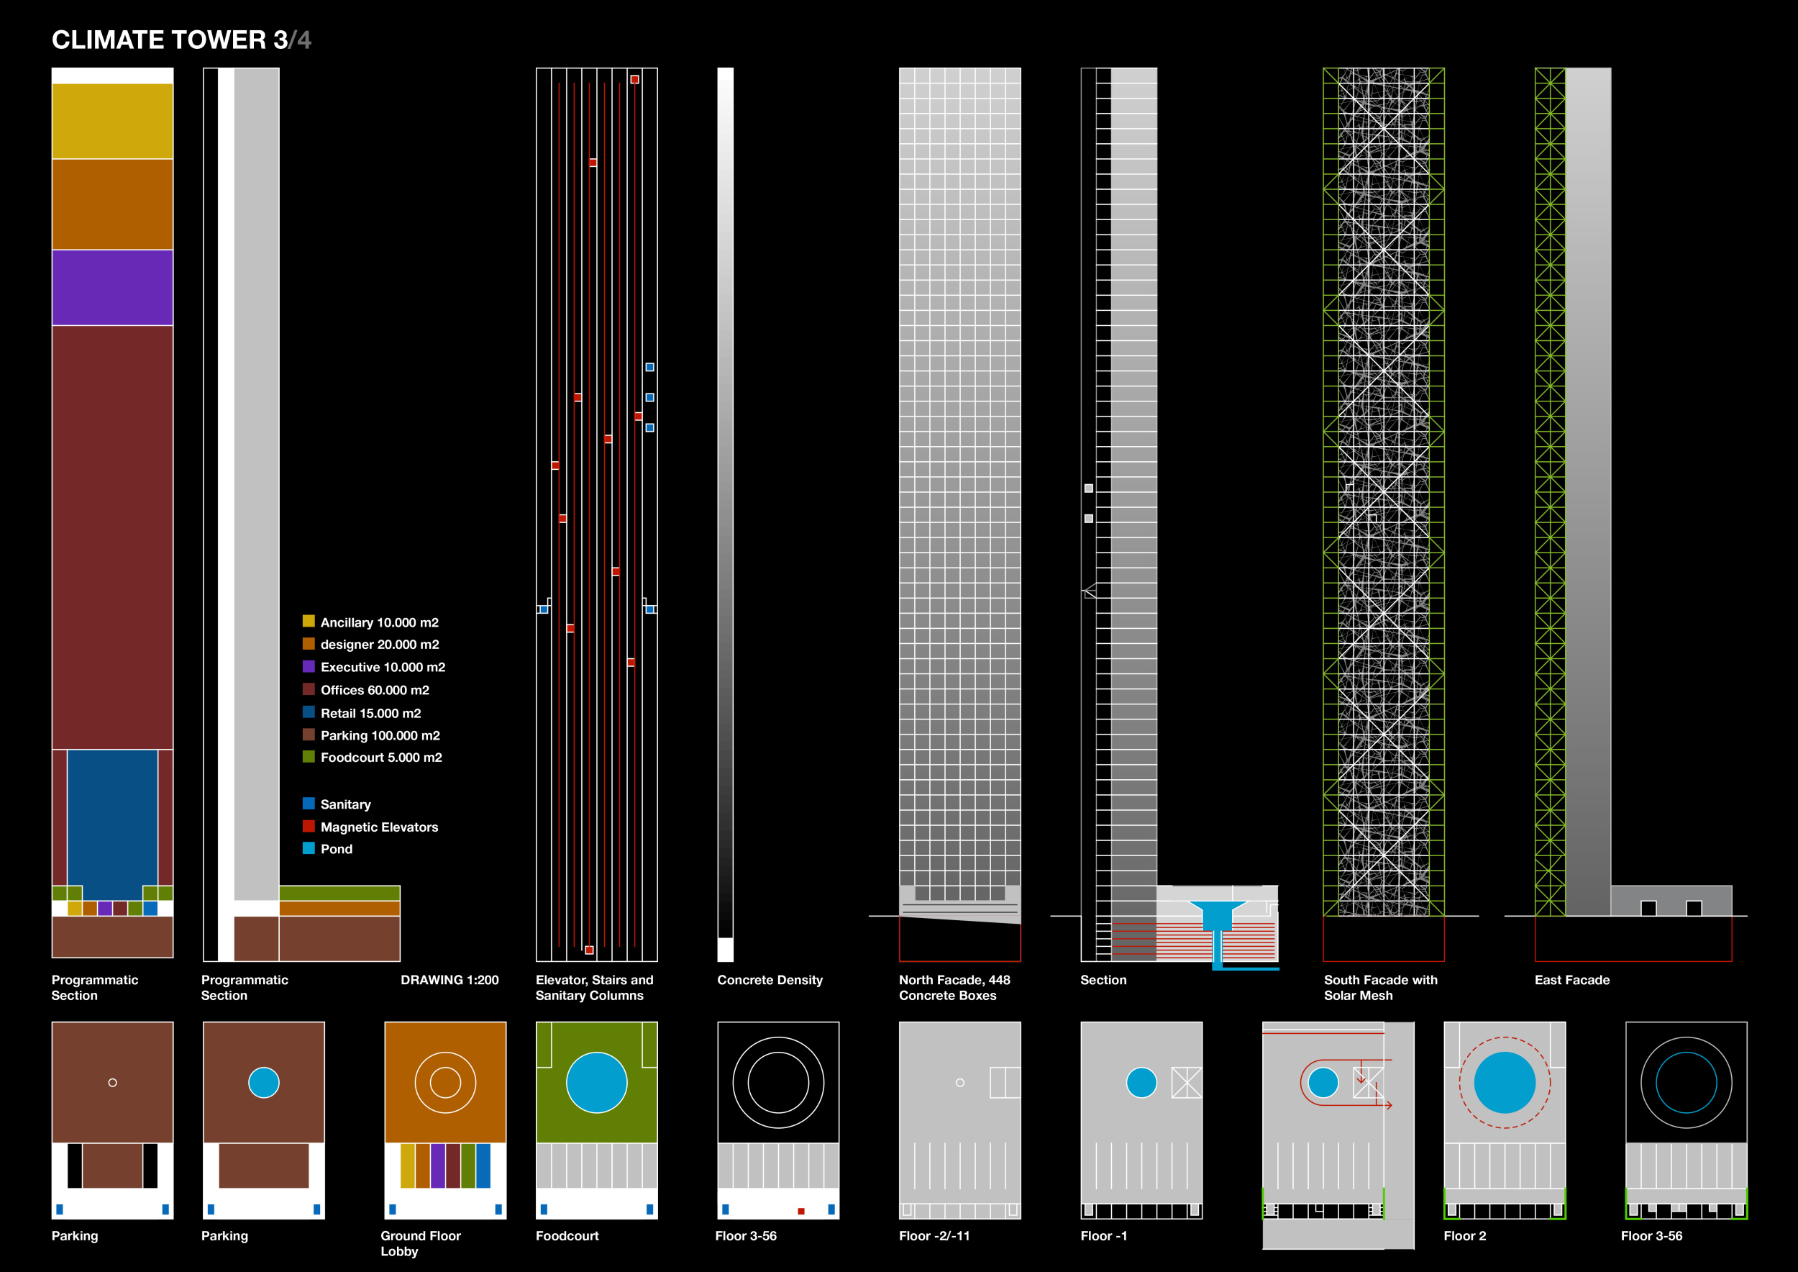Click the Foodcourt green legend swatch

[309, 757]
